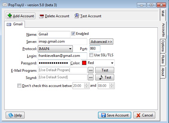Browse for a Sound file with ellipsis button

(91, 77)
